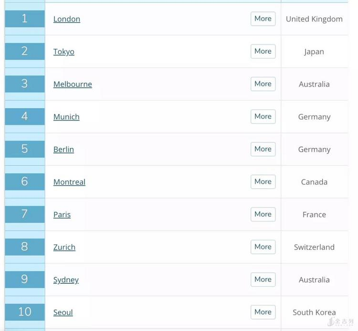Show More info for Montreal
Viewport: 358px width, 331px height.
(x=263, y=182)
